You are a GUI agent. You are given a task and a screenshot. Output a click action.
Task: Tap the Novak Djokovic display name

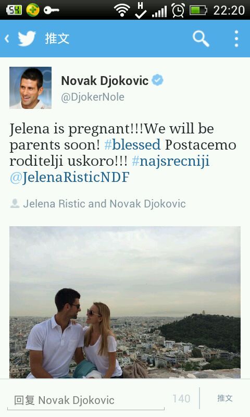[105, 81]
